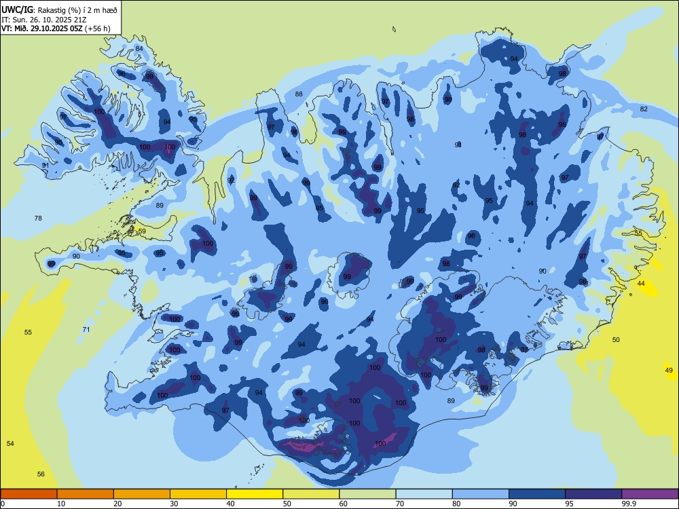Screen dimensions: 679x509
Task: Click the humidity value '49' on the map
Action: click(669, 371)
